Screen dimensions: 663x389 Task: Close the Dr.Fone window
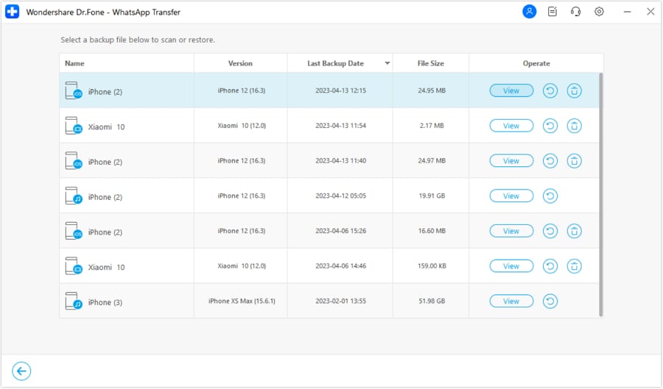coord(650,12)
